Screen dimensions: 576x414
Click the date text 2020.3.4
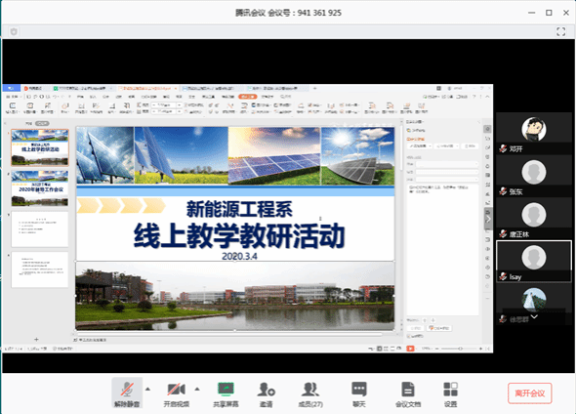[x=239, y=256]
